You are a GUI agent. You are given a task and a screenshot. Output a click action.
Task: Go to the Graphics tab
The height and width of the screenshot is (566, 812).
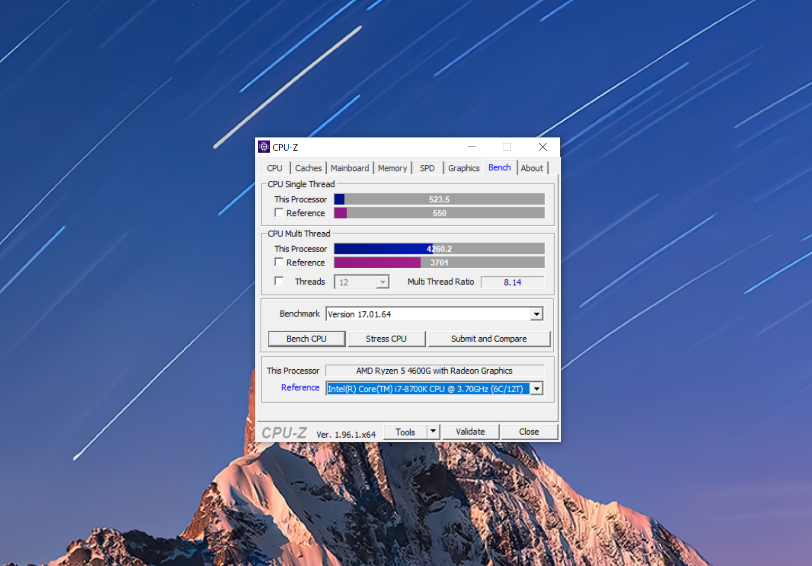click(463, 168)
